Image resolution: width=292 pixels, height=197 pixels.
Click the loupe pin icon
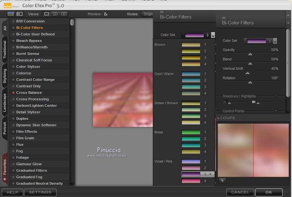point(222,180)
